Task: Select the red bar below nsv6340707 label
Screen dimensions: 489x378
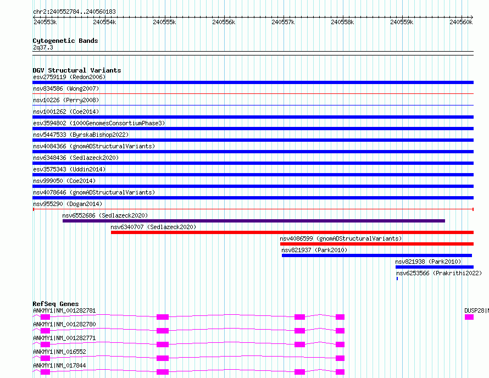Action: [x=292, y=232]
